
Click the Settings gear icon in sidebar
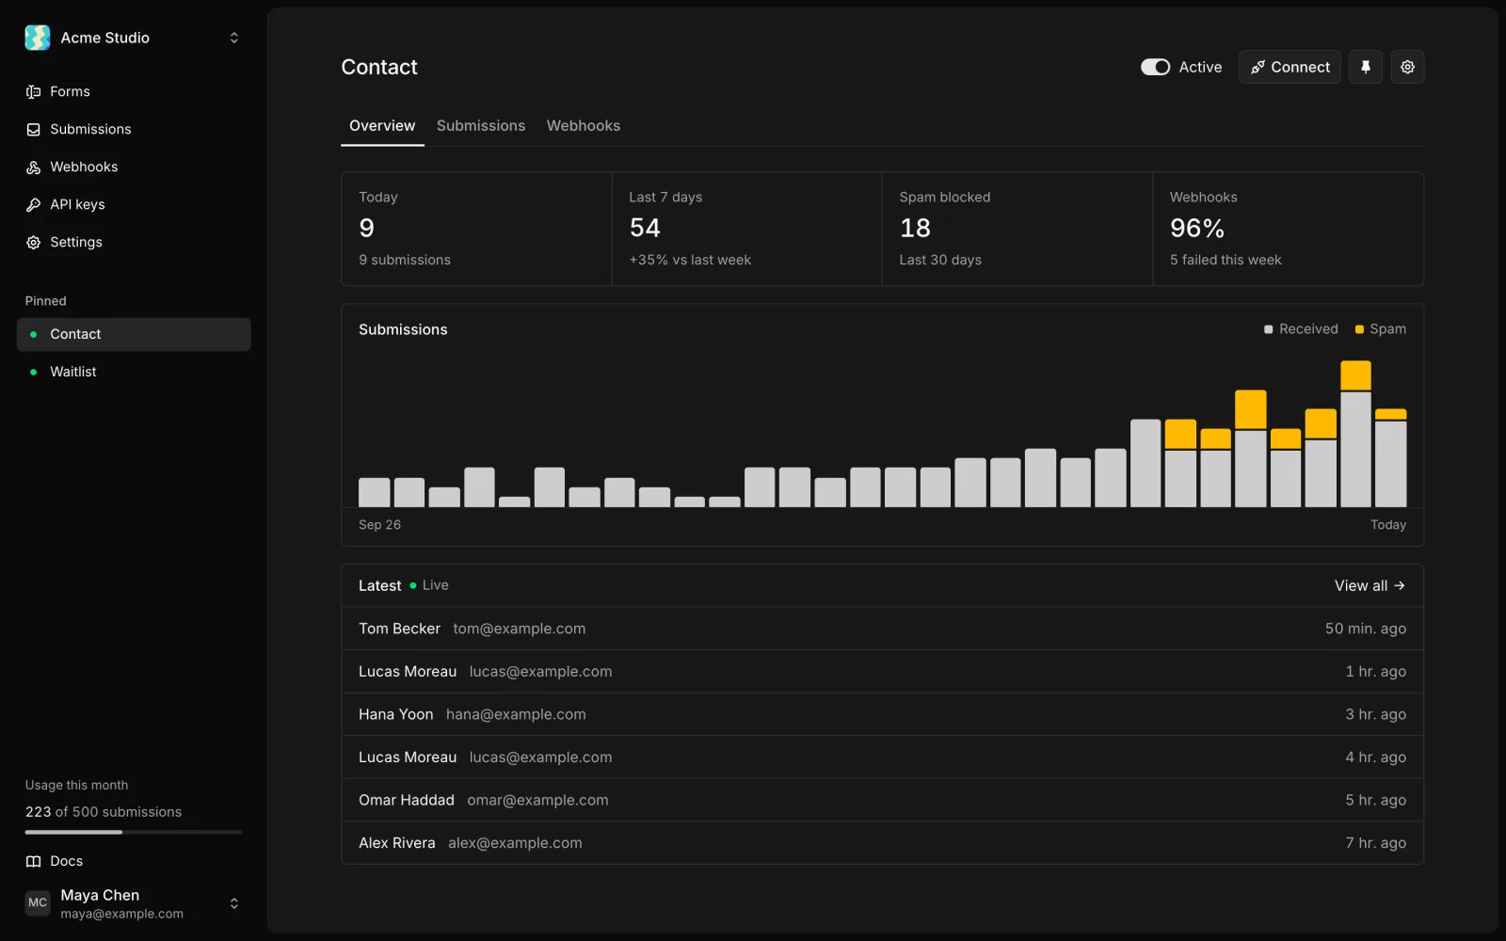tap(34, 242)
